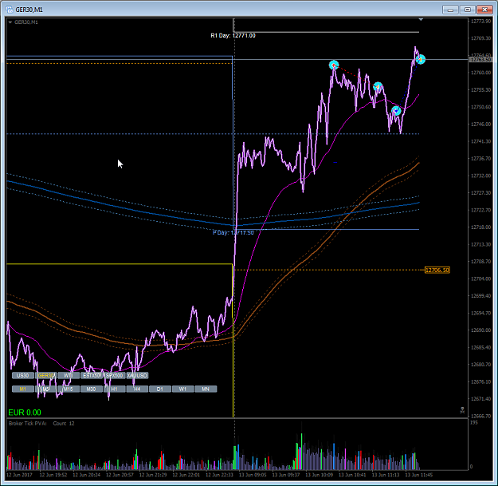The height and width of the screenshot is (486, 498).
Task: Click the Count 12 text in the volume panel
Action: pos(64,423)
